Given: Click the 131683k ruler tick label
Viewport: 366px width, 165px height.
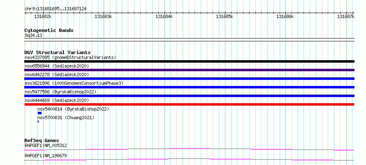Looking at the screenshot, I should tap(103, 16).
